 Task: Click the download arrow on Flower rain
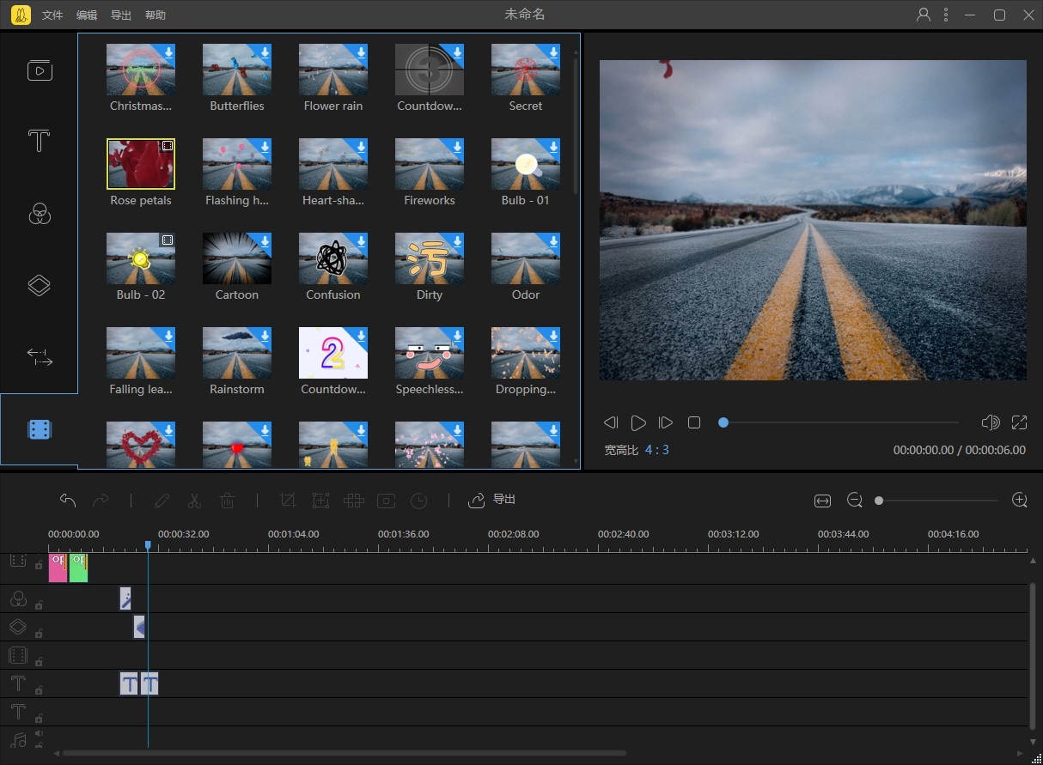click(x=361, y=52)
